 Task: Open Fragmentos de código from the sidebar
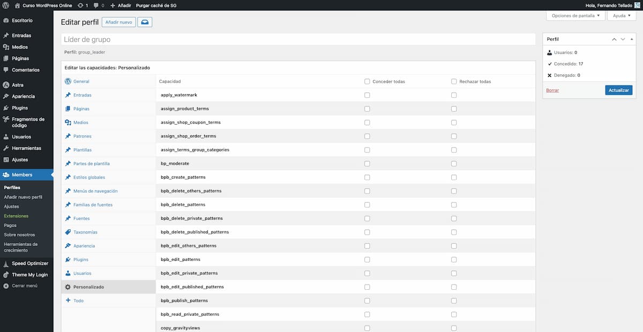(26, 122)
